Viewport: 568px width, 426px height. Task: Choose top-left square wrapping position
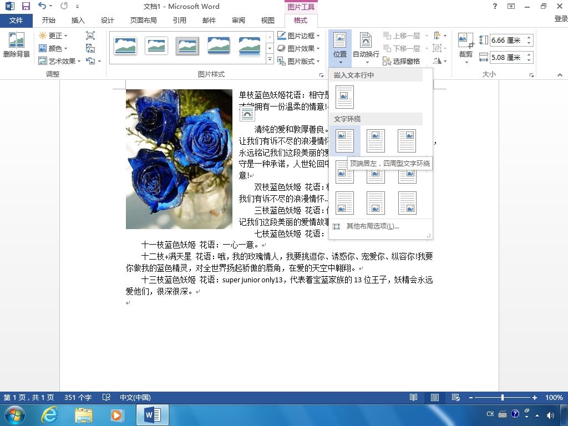344,140
